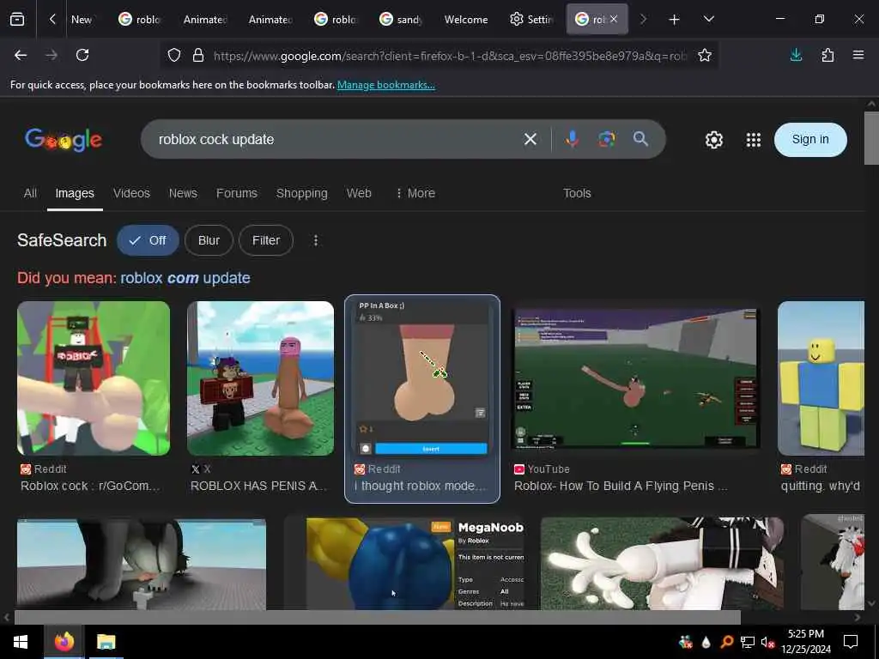Search by image with Google Lens
The height and width of the screenshot is (659, 879).
(x=607, y=139)
